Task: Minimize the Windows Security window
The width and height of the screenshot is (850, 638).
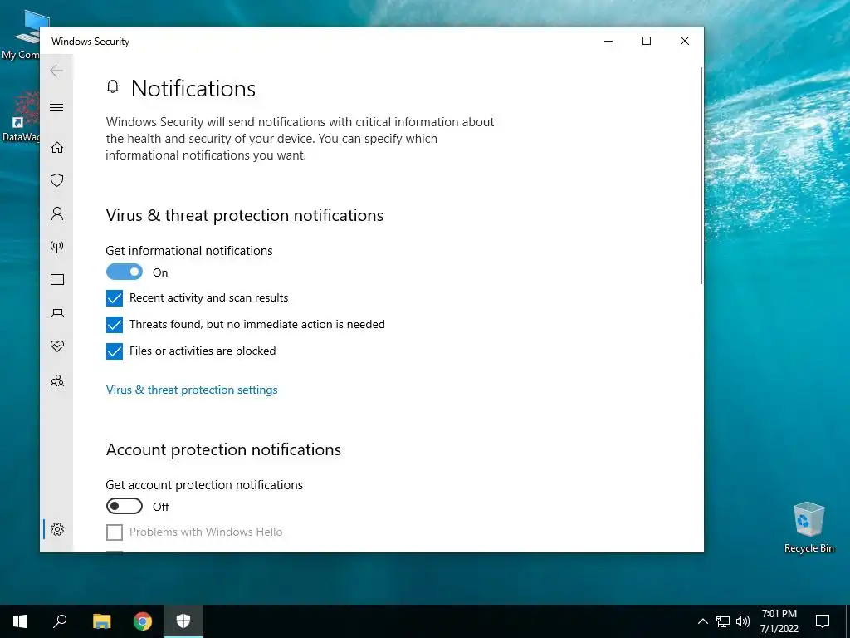Action: 608,41
